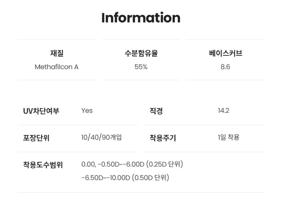Click the Methafilcon A material value
The height and width of the screenshot is (201, 282).
click(x=57, y=67)
